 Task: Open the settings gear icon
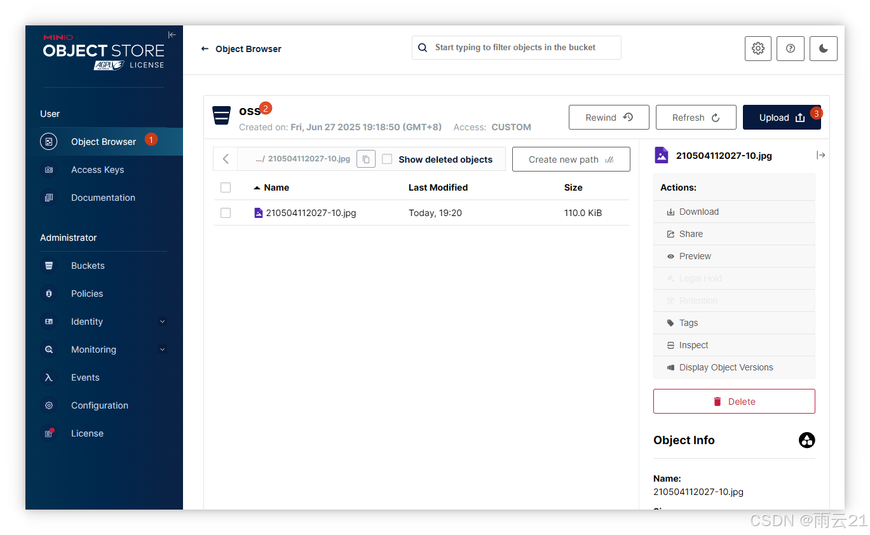click(758, 48)
